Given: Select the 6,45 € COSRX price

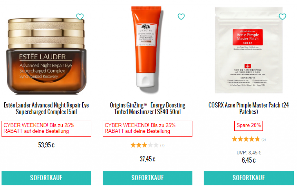Looking at the screenshot, I should 249,160.
